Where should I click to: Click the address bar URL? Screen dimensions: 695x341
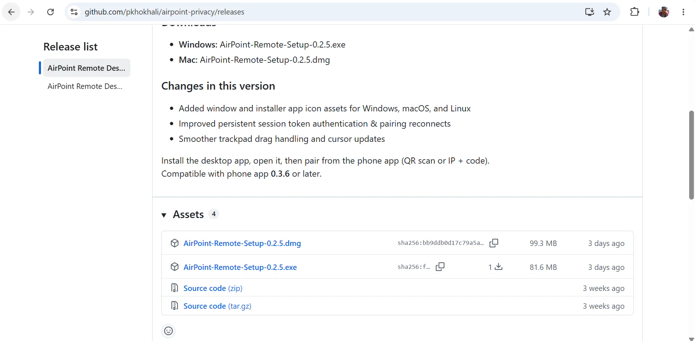[164, 12]
